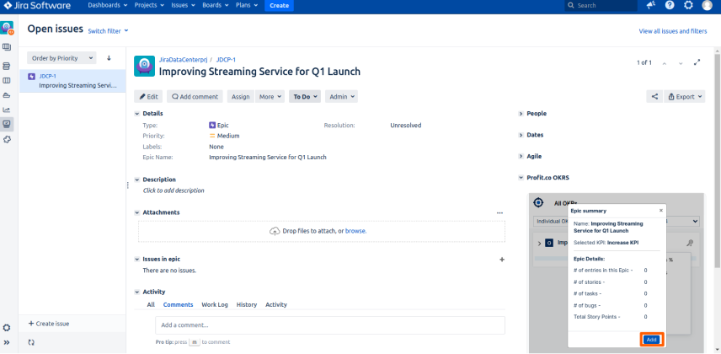Open the Issues menu

pos(183,6)
